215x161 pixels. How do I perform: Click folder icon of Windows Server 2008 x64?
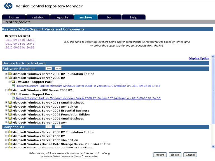click(x=10, y=122)
